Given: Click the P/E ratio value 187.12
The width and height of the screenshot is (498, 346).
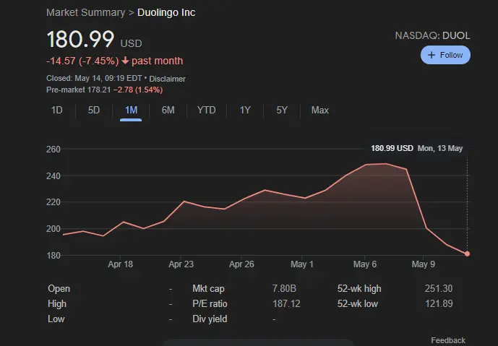Looking at the screenshot, I should [286, 304].
